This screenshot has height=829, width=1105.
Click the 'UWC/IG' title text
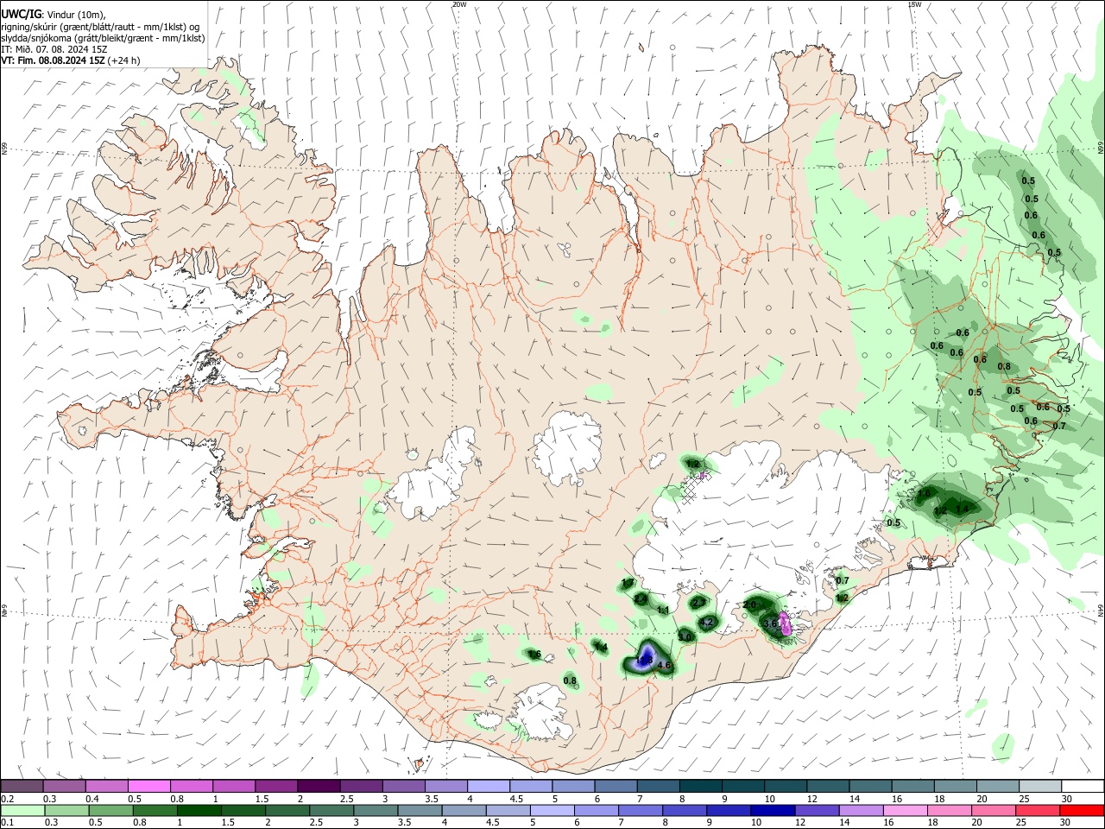pos(21,14)
